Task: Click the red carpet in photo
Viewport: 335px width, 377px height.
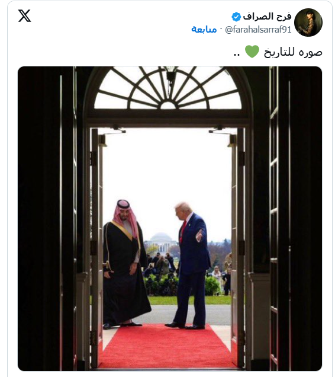Action: click(167, 346)
